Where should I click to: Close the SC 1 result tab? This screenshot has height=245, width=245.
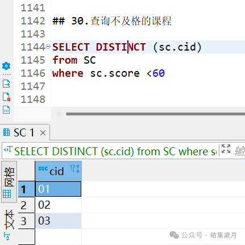[43, 133]
